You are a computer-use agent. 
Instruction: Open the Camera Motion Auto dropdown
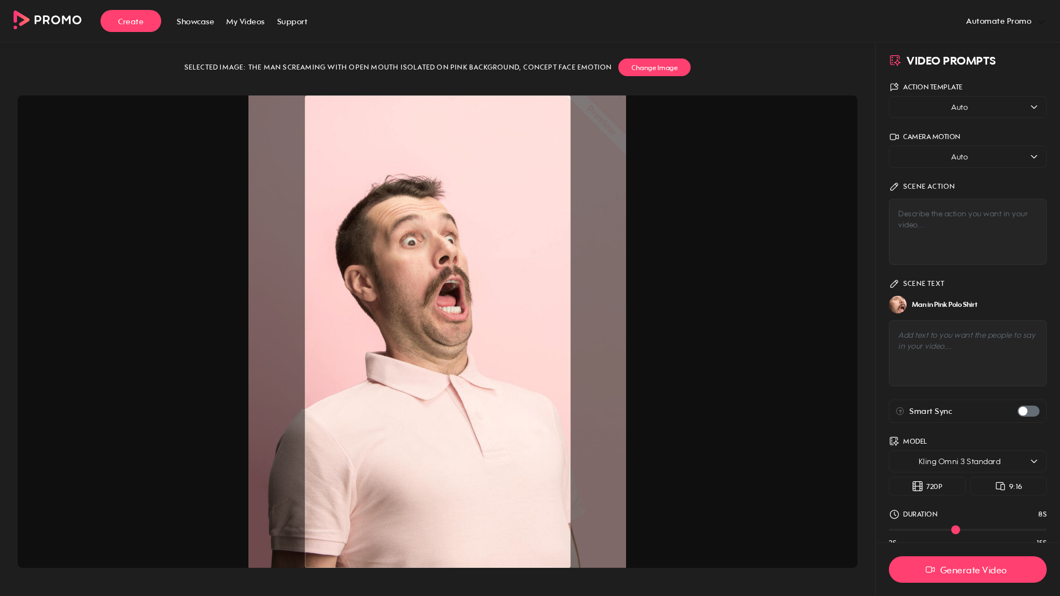[968, 157]
